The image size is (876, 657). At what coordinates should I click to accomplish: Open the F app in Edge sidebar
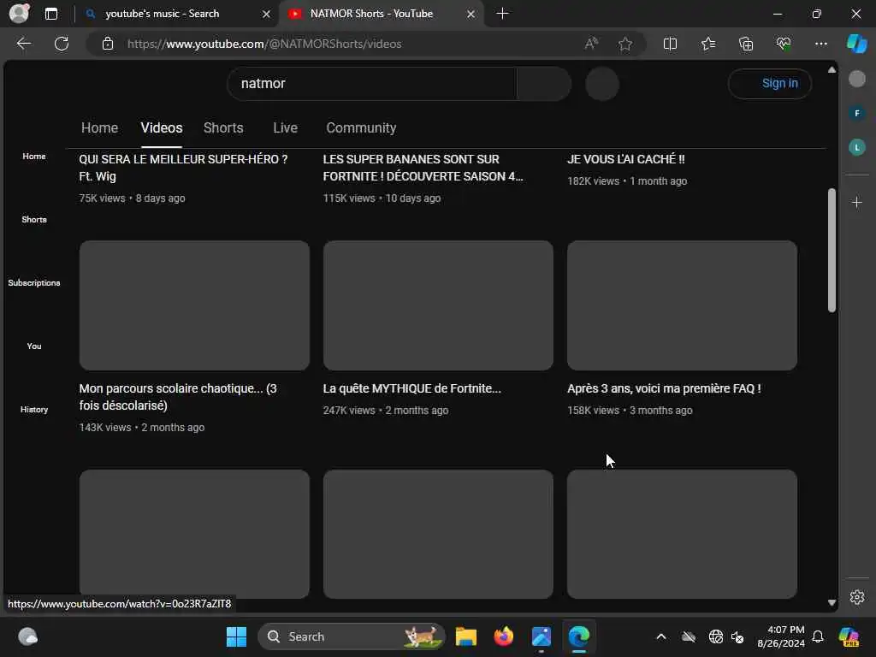click(857, 114)
